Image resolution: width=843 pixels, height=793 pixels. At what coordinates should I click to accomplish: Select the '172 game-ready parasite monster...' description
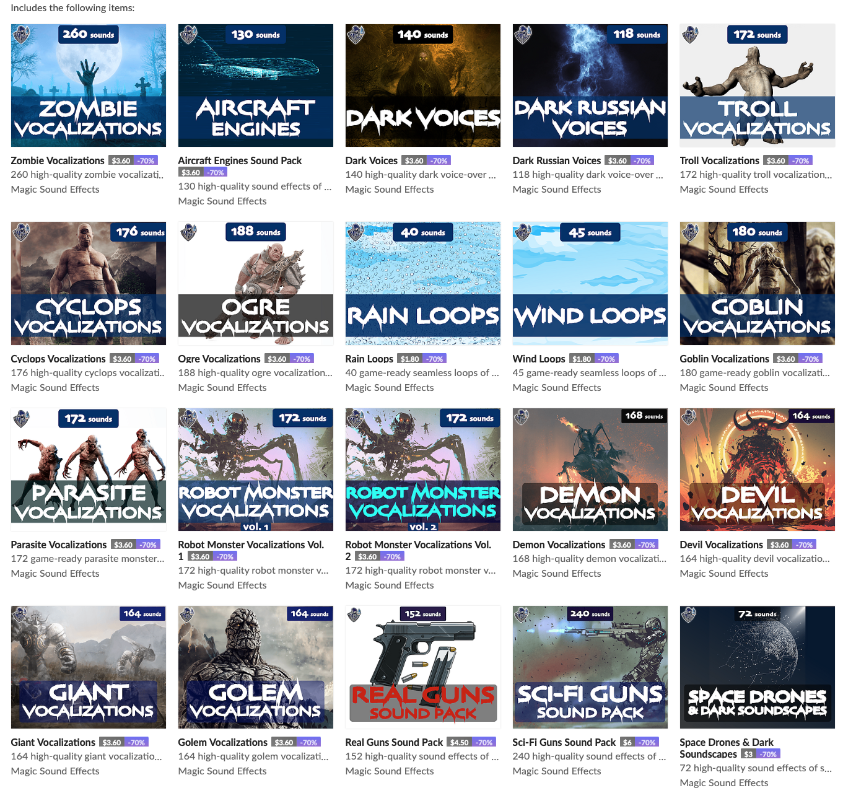(88, 559)
